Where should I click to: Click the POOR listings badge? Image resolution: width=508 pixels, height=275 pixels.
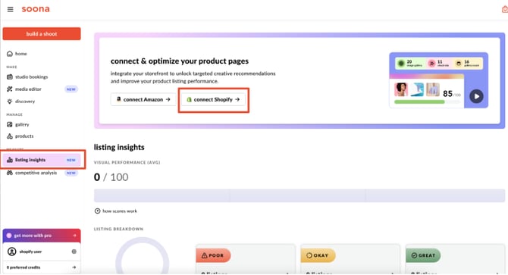(x=213, y=255)
